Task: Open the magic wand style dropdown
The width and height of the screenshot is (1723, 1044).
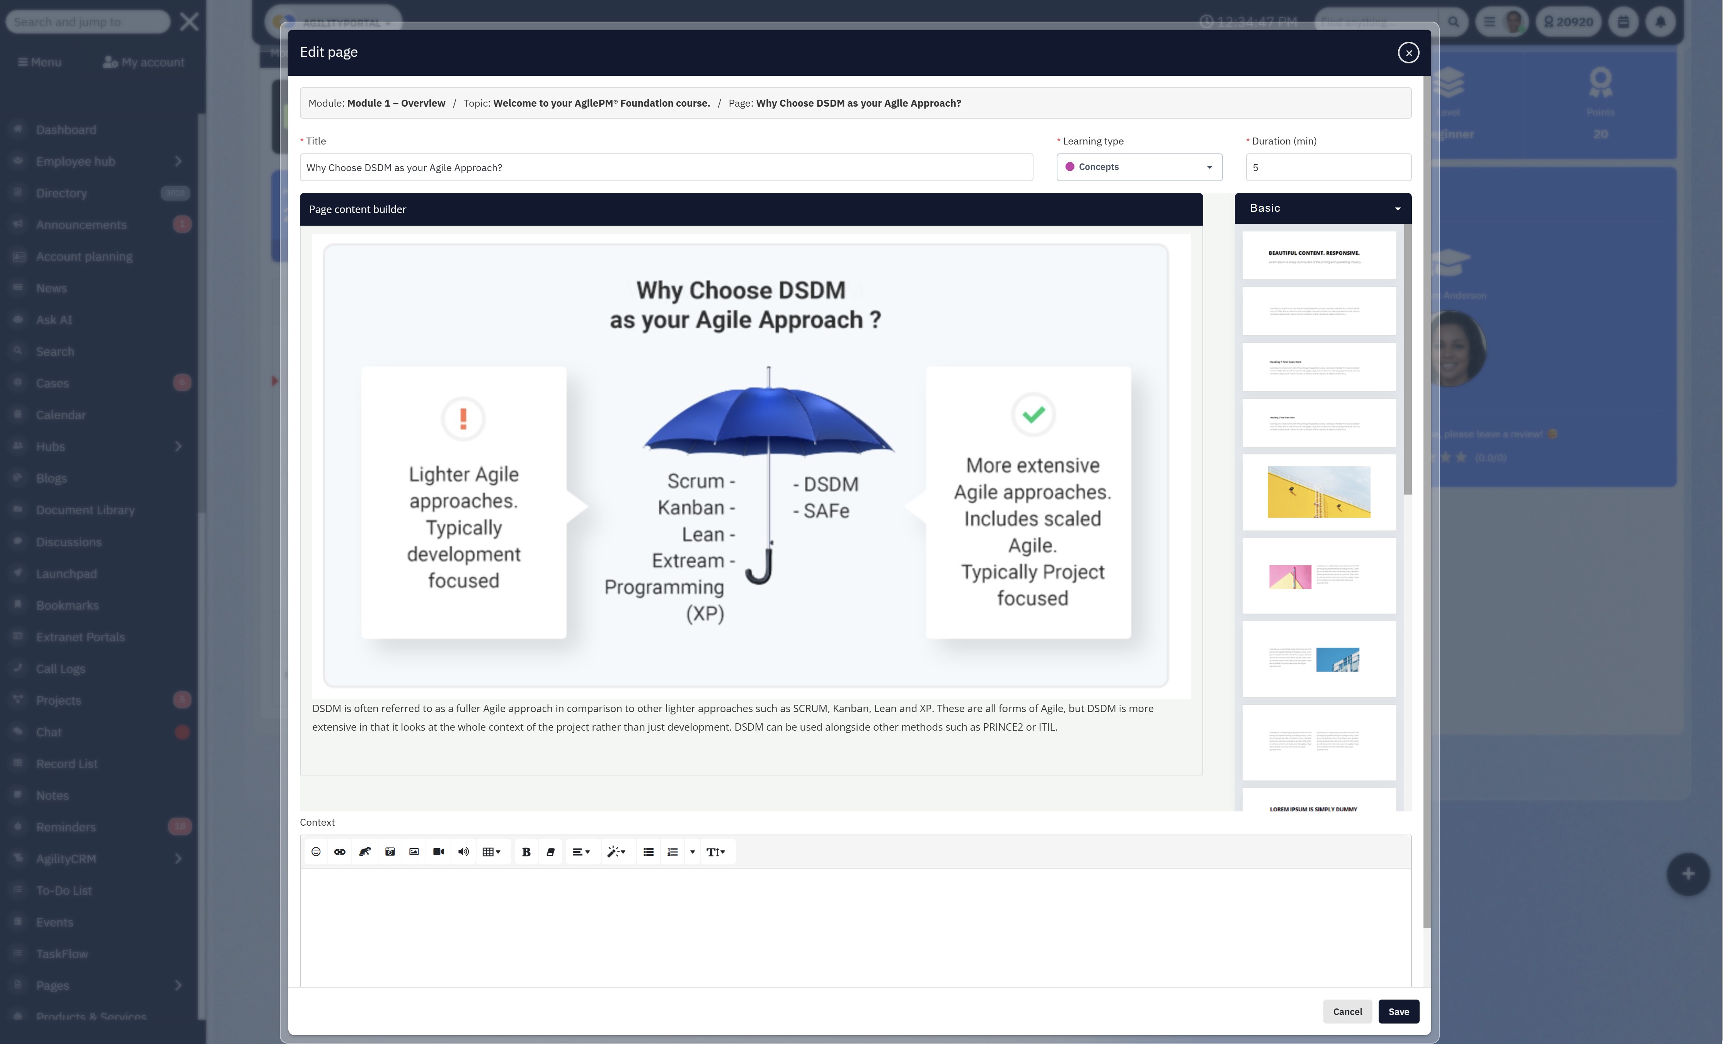Action: [x=616, y=852]
